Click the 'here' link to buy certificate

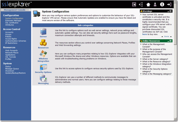(x=145, y=34)
